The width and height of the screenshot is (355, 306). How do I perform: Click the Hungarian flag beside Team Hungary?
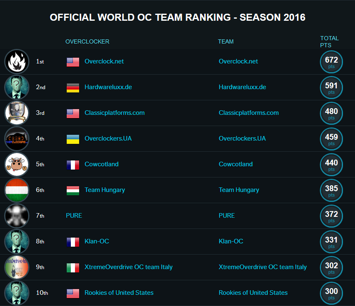click(73, 190)
